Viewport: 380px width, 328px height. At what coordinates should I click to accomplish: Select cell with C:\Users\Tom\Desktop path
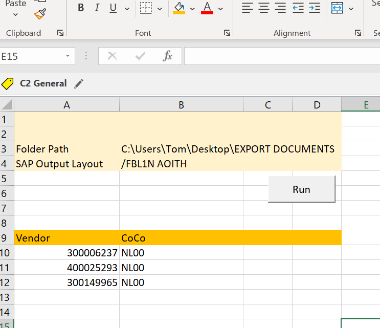click(x=181, y=149)
